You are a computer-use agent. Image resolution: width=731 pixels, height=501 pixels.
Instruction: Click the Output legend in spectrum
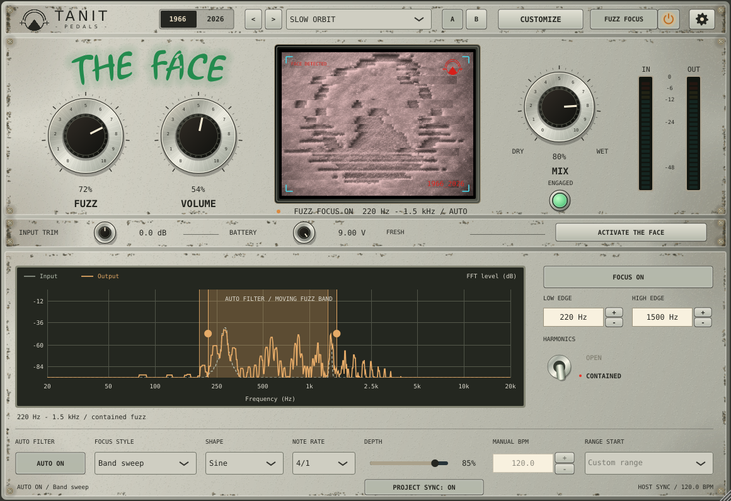pyautogui.click(x=100, y=276)
